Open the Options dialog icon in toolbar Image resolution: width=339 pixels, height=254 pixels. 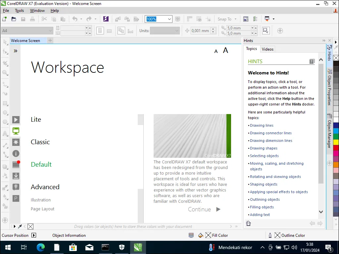[x=255, y=19]
